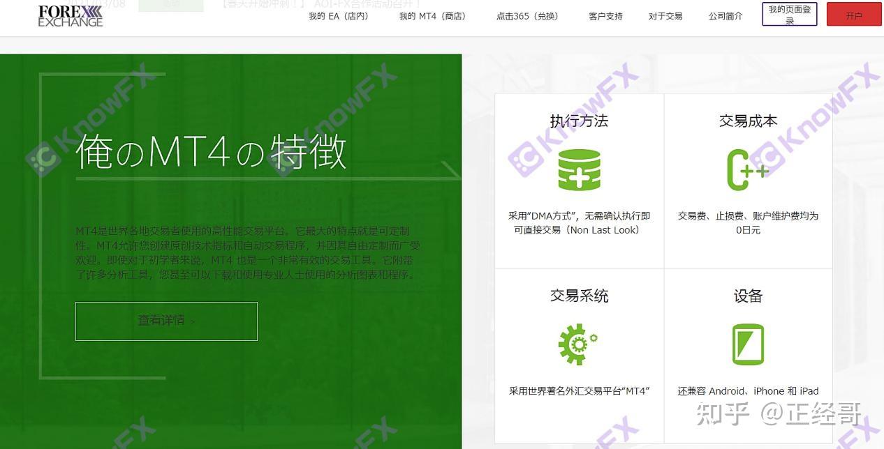
Task: Click the 客户支持 support link
Action: coord(605,15)
